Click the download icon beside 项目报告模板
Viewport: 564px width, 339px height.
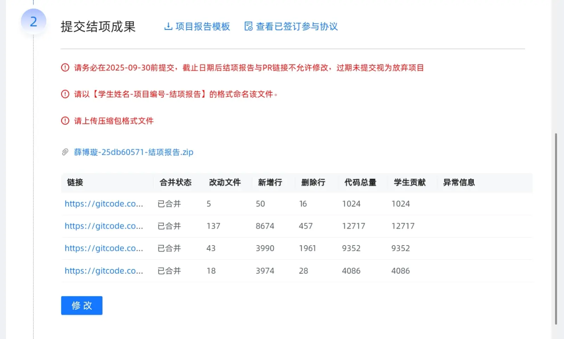click(x=168, y=26)
